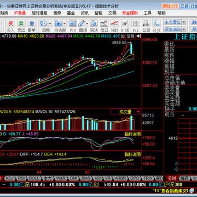Click the tray icon next to F1 status message
This screenshot has height=197, width=197.
click(192, 191)
